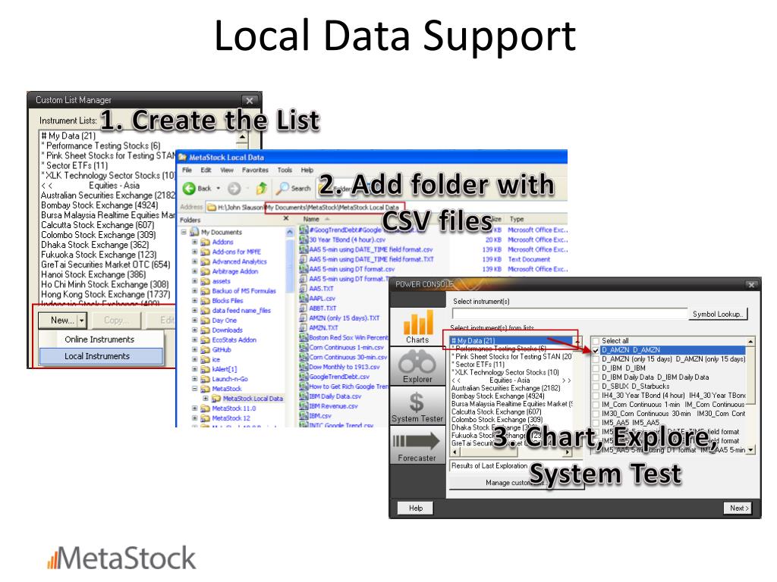Image resolution: width=777 pixels, height=582 pixels.
Task: Choose Local Instruments from the New menu
Action: coord(101,356)
